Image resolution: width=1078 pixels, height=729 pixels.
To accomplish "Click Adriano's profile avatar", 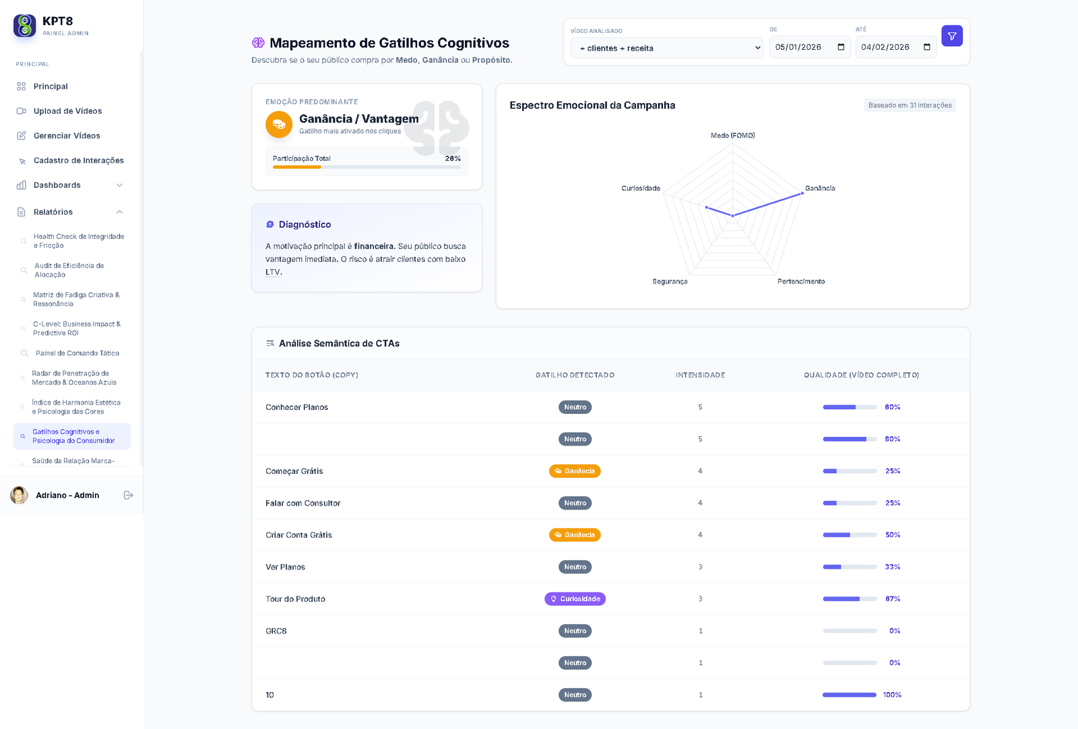I will pyautogui.click(x=20, y=495).
